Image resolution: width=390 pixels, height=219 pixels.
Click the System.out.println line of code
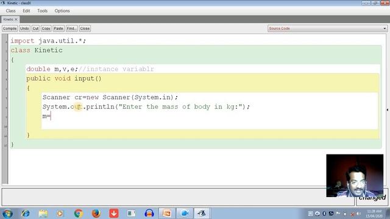coord(146,107)
